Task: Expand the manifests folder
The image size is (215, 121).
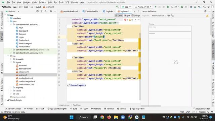Action: [8, 18]
